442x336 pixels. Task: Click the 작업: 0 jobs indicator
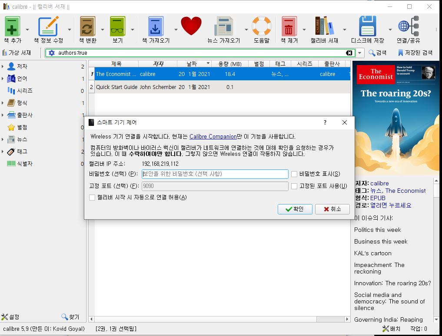tap(419, 329)
